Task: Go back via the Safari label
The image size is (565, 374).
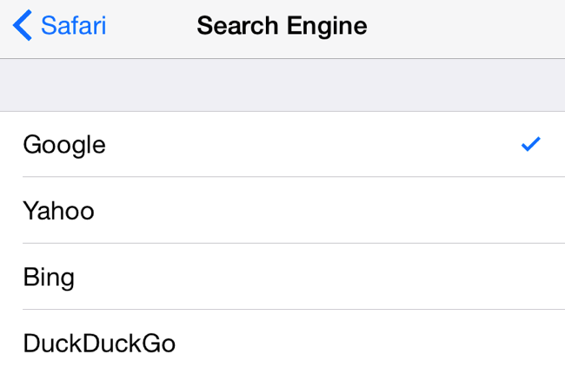Action: (73, 26)
